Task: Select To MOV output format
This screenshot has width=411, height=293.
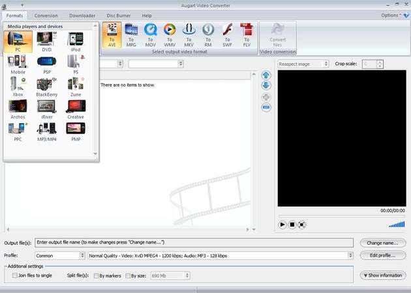Action: (151, 35)
